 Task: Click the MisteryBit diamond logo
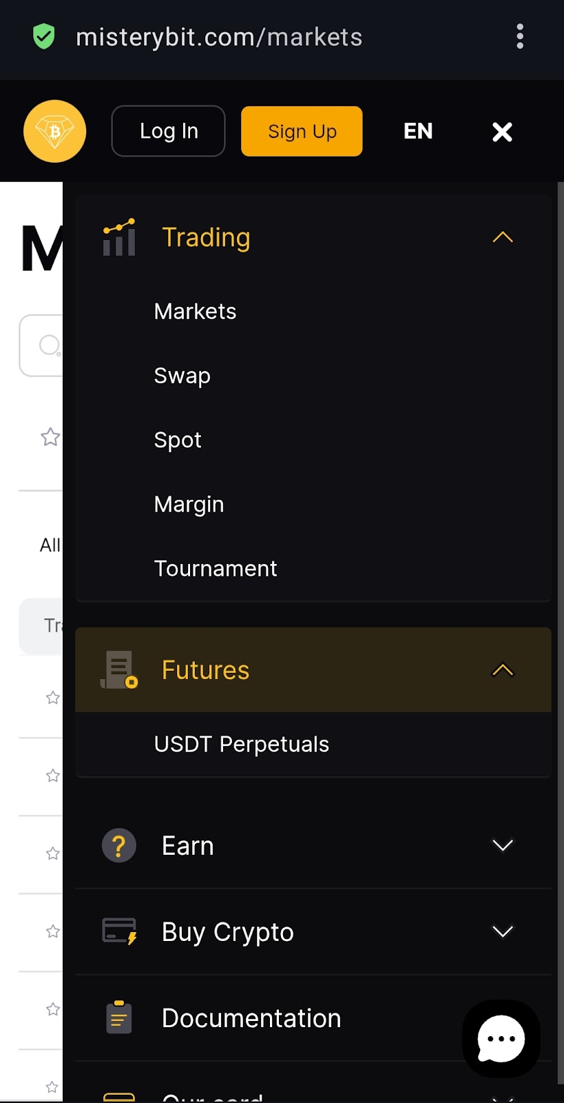tap(55, 131)
